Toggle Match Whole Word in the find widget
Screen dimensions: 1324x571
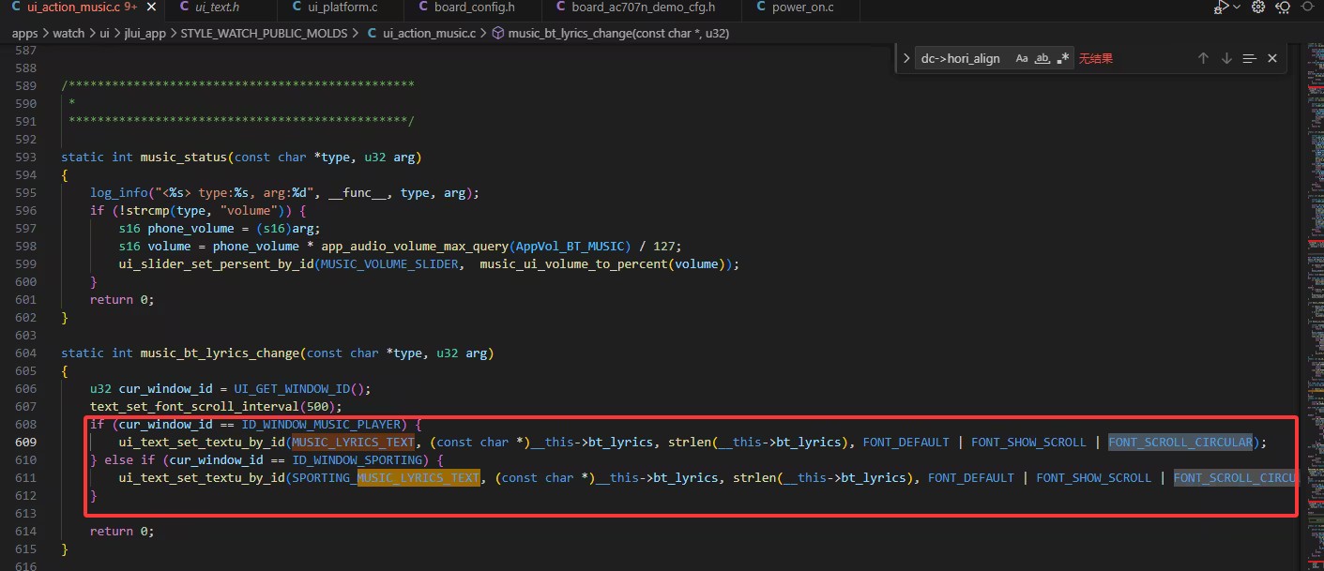1042,58
